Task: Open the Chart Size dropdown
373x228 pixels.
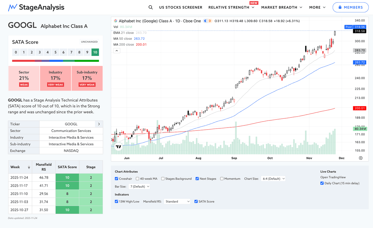Action: click(x=273, y=179)
